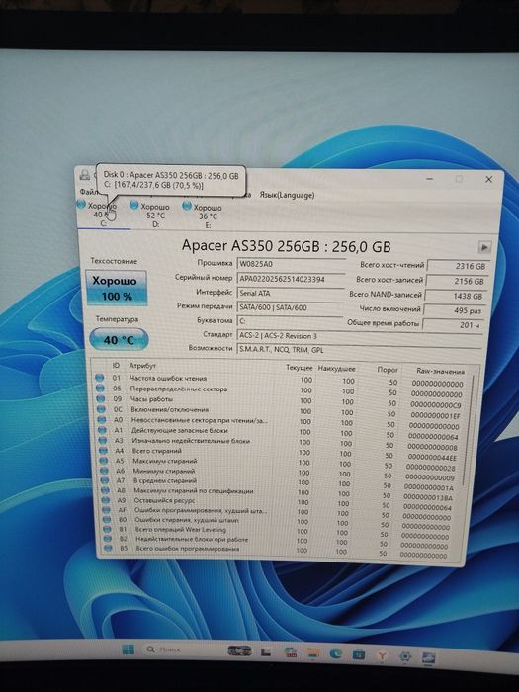Open the Язык(Language) menu
The width and height of the screenshot is (519, 692).
(287, 195)
